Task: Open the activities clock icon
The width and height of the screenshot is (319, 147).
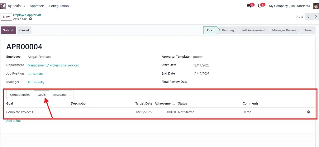Action: (x=259, y=6)
